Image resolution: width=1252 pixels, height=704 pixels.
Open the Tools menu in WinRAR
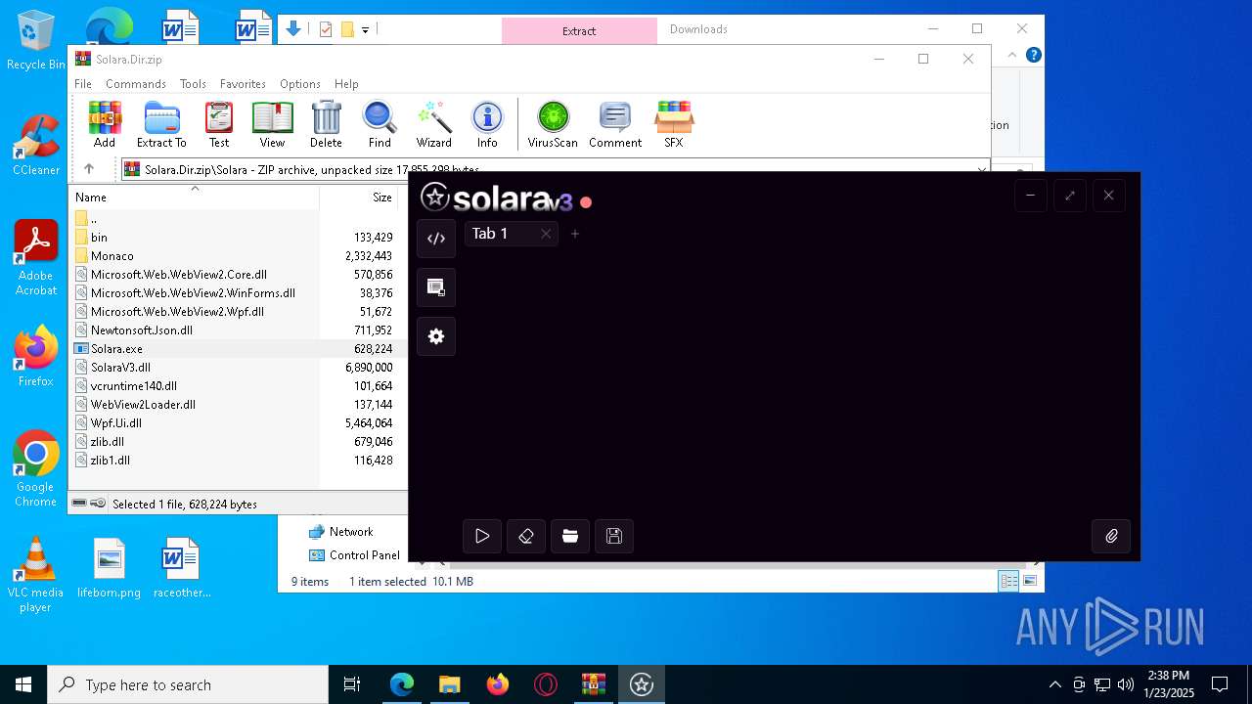tap(193, 84)
